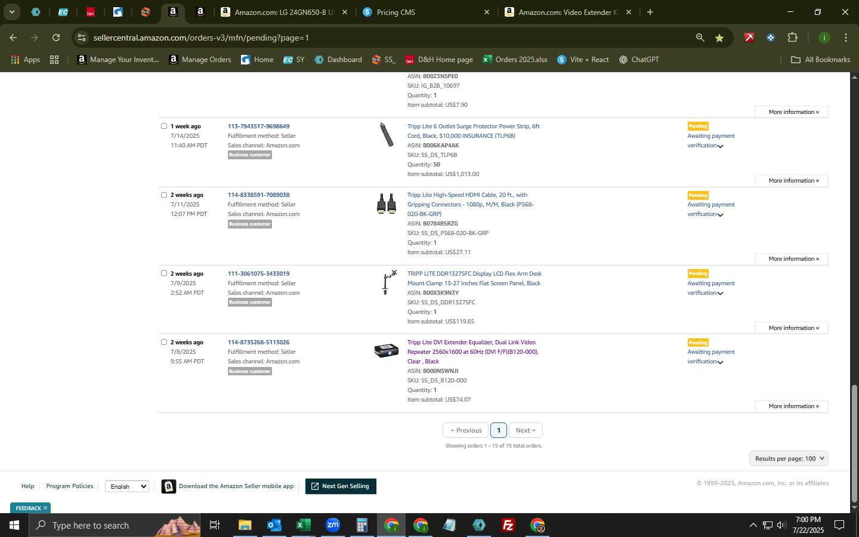
Task: Open the Results per page dropdown
Action: [x=789, y=458]
